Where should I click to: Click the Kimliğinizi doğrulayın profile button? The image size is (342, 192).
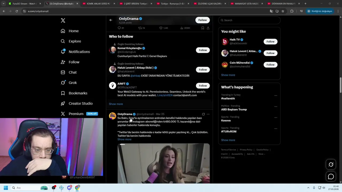320,11
